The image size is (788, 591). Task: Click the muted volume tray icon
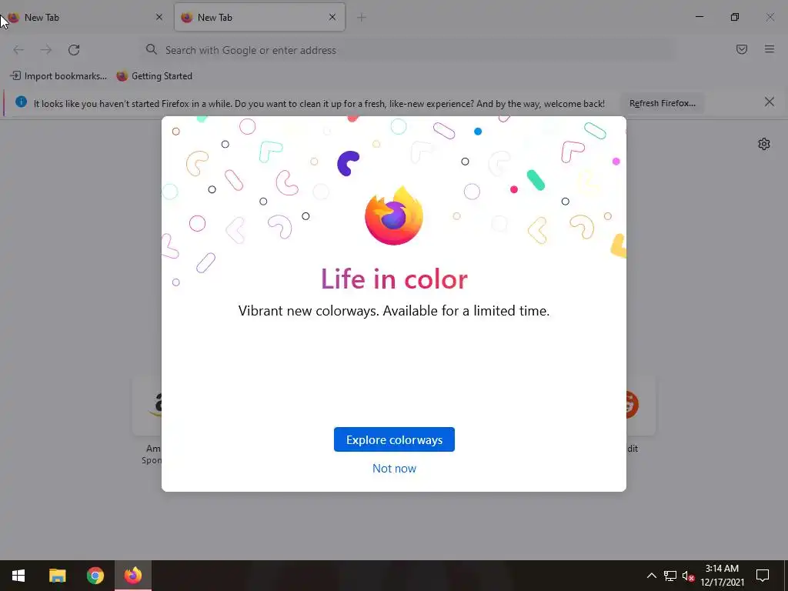[x=688, y=576]
